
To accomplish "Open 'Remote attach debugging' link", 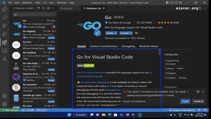I will [95, 82].
